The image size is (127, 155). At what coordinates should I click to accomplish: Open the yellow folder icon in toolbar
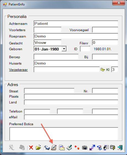click(x=38, y=148)
